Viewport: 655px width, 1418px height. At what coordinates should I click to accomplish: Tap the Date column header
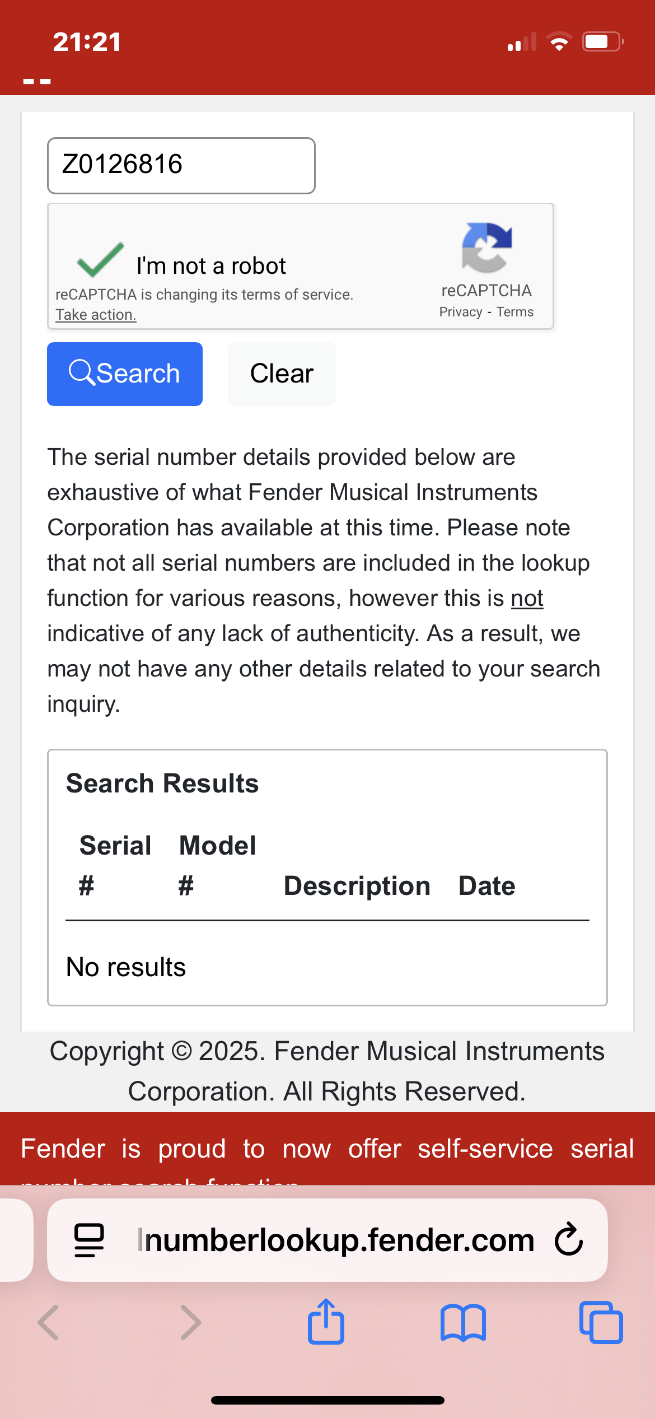coord(486,886)
